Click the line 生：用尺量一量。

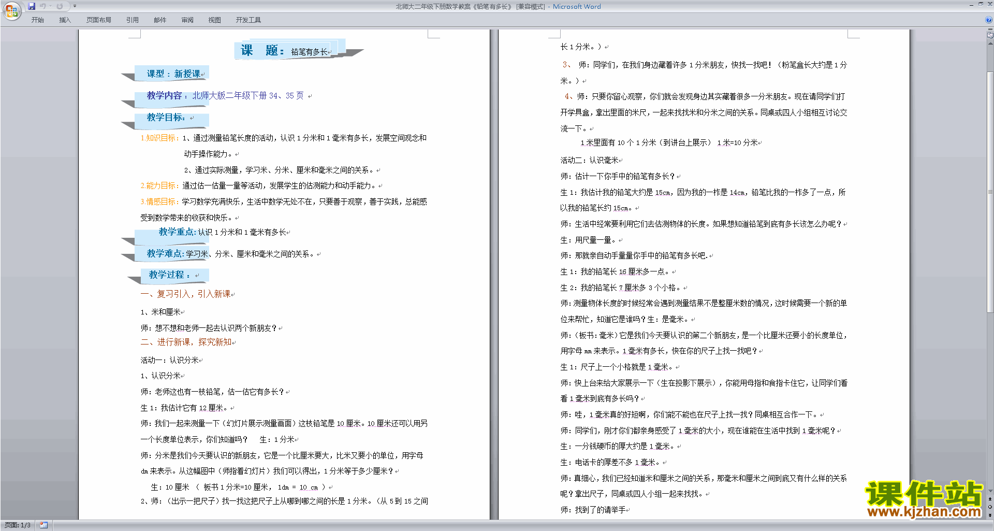pyautogui.click(x=589, y=240)
